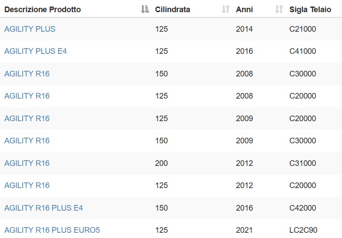Open AGILITY R16 200 from 2012
This screenshot has width=342, height=238.
click(27, 163)
